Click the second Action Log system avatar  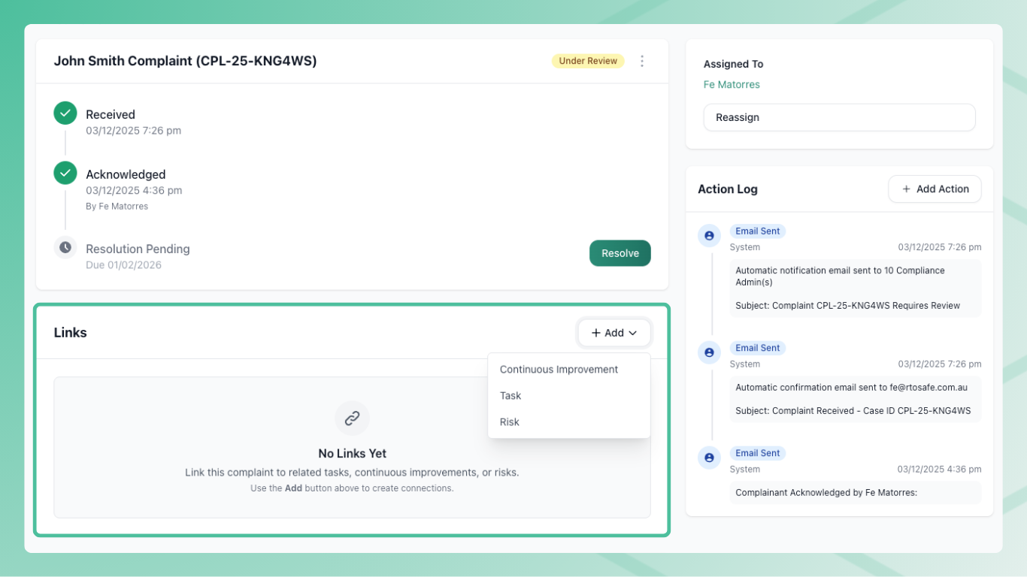(709, 352)
